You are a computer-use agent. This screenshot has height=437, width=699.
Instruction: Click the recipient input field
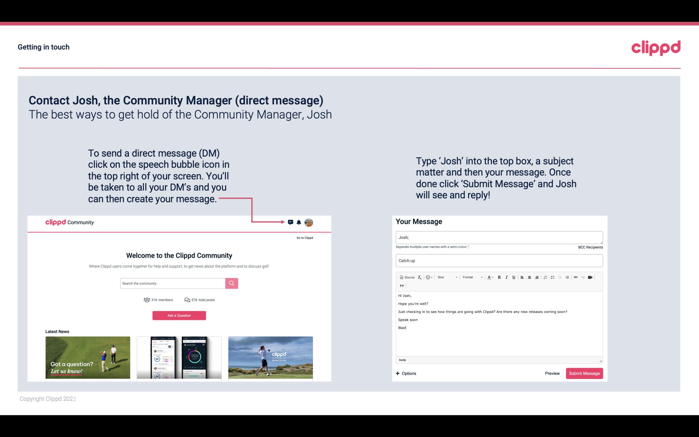pos(499,237)
